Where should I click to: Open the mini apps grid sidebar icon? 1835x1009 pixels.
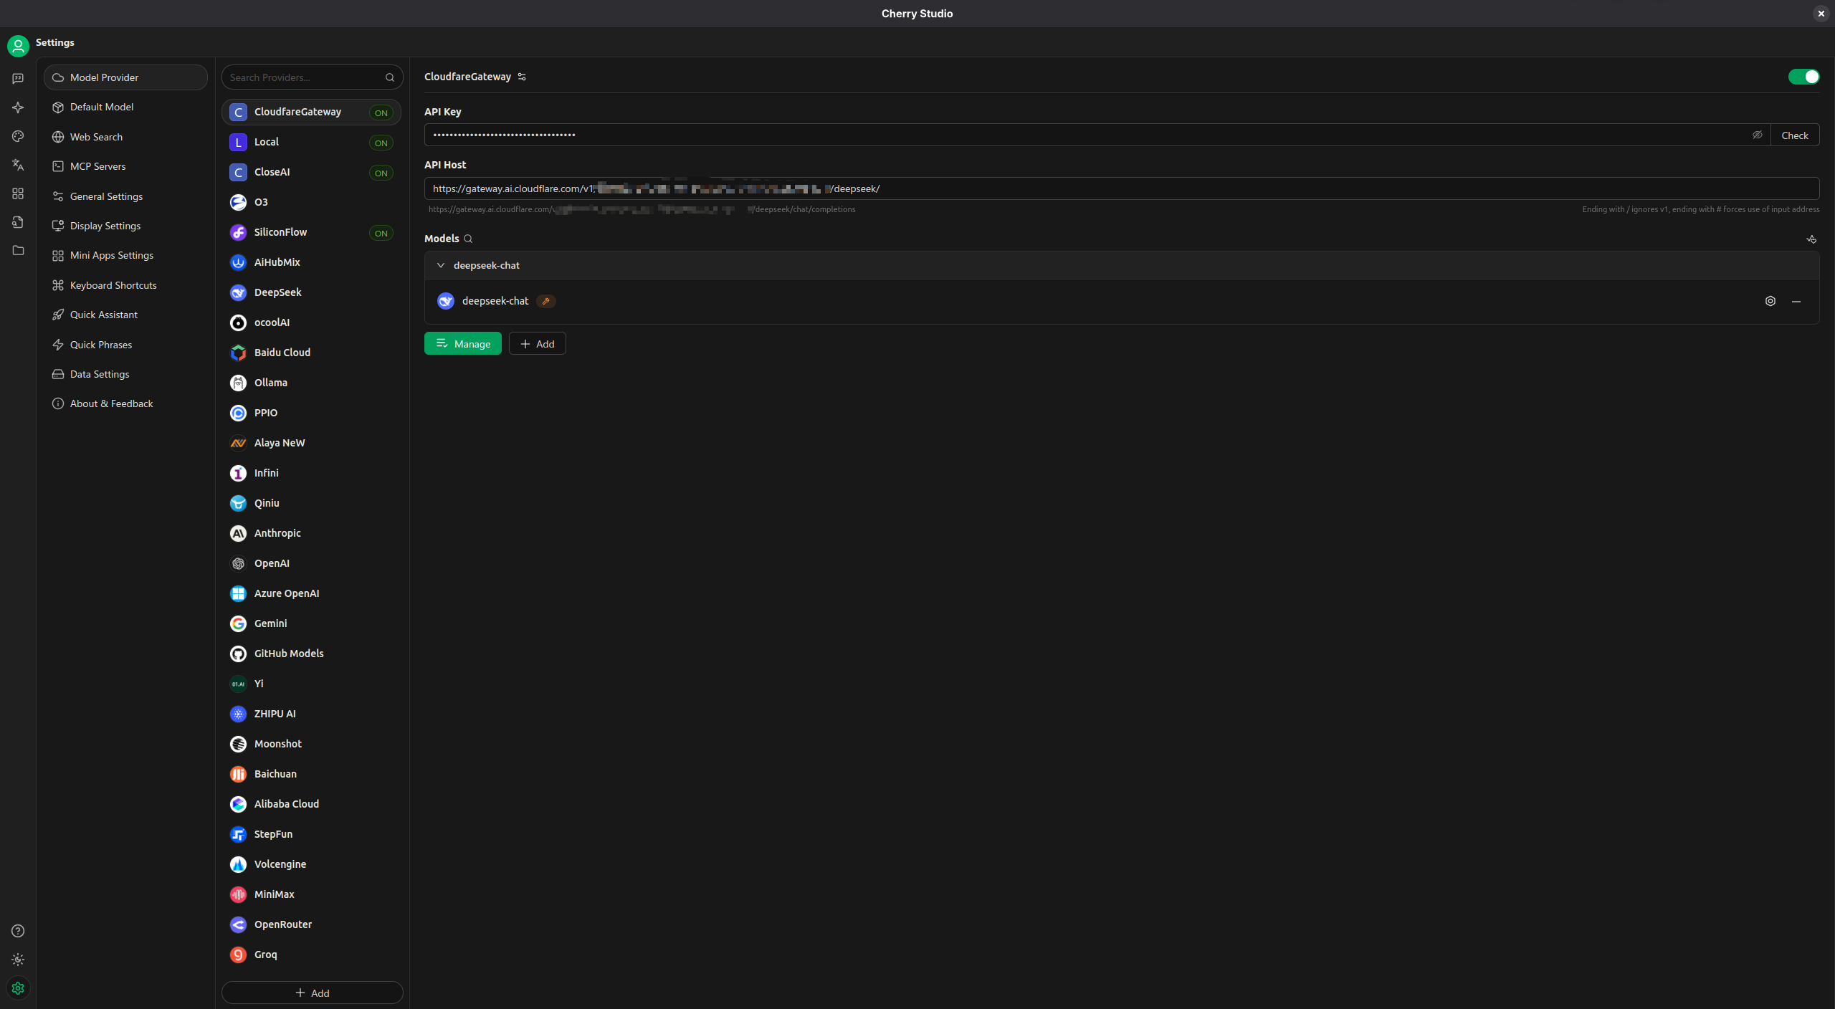coord(18,193)
